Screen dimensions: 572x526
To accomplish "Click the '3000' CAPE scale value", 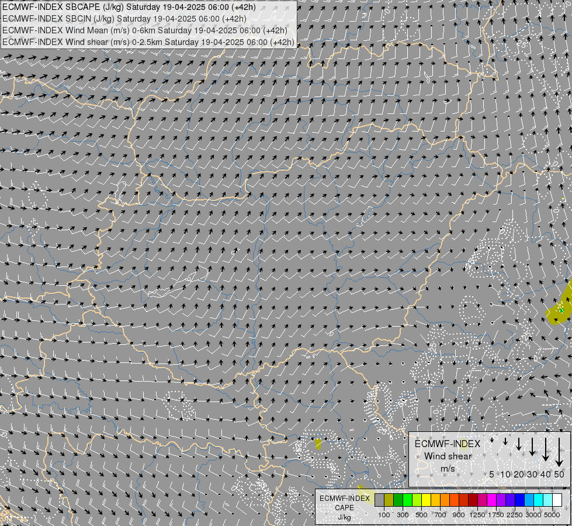I will pyautogui.click(x=533, y=515).
